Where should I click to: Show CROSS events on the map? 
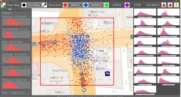[x=117, y=5]
